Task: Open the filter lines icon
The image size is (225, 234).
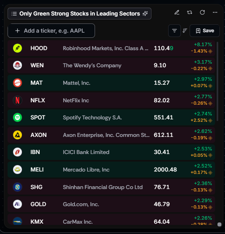Action: pyautogui.click(x=175, y=31)
